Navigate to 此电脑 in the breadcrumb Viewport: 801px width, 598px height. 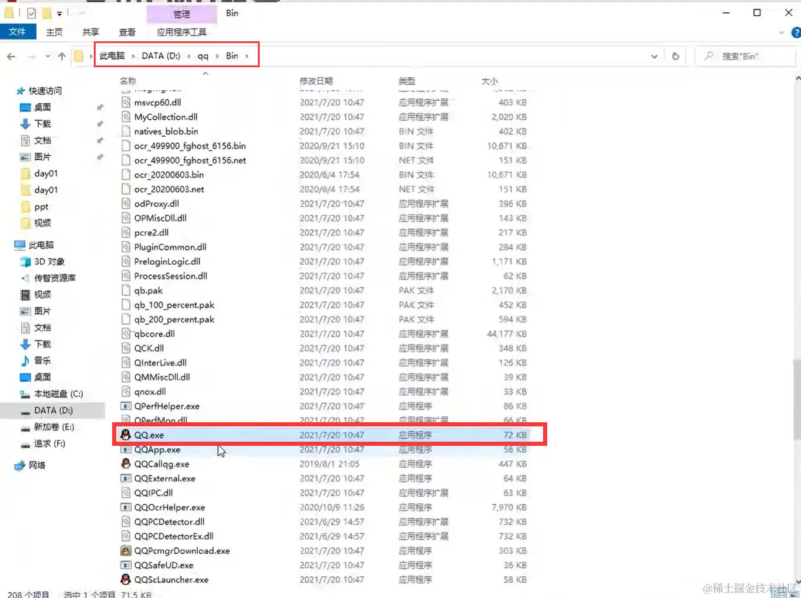112,56
